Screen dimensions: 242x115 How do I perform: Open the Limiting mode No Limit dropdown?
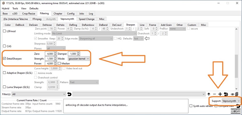click(94, 33)
